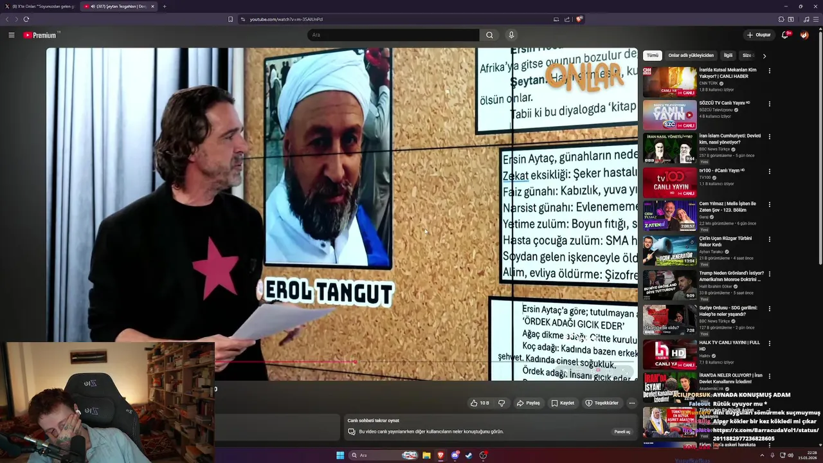Show hidden tray icons chevron
Image resolution: width=823 pixels, height=463 pixels.
point(762,455)
